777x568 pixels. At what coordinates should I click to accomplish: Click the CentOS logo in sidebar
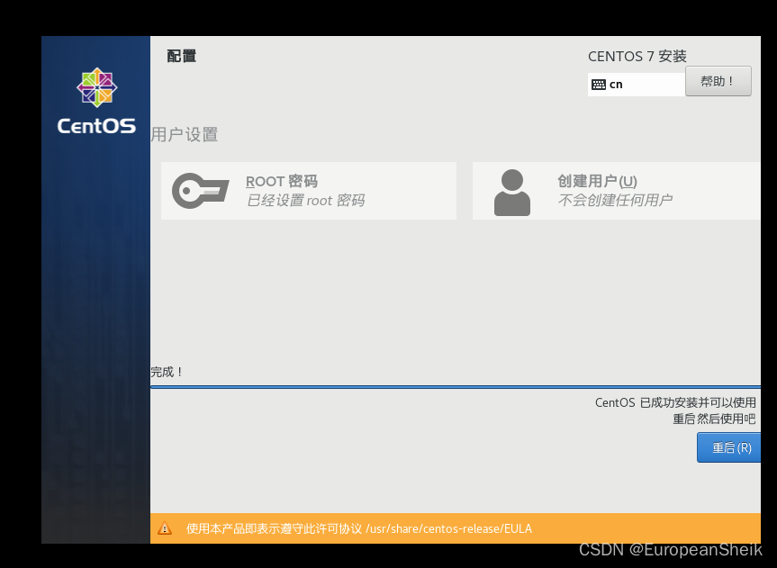pos(96,101)
